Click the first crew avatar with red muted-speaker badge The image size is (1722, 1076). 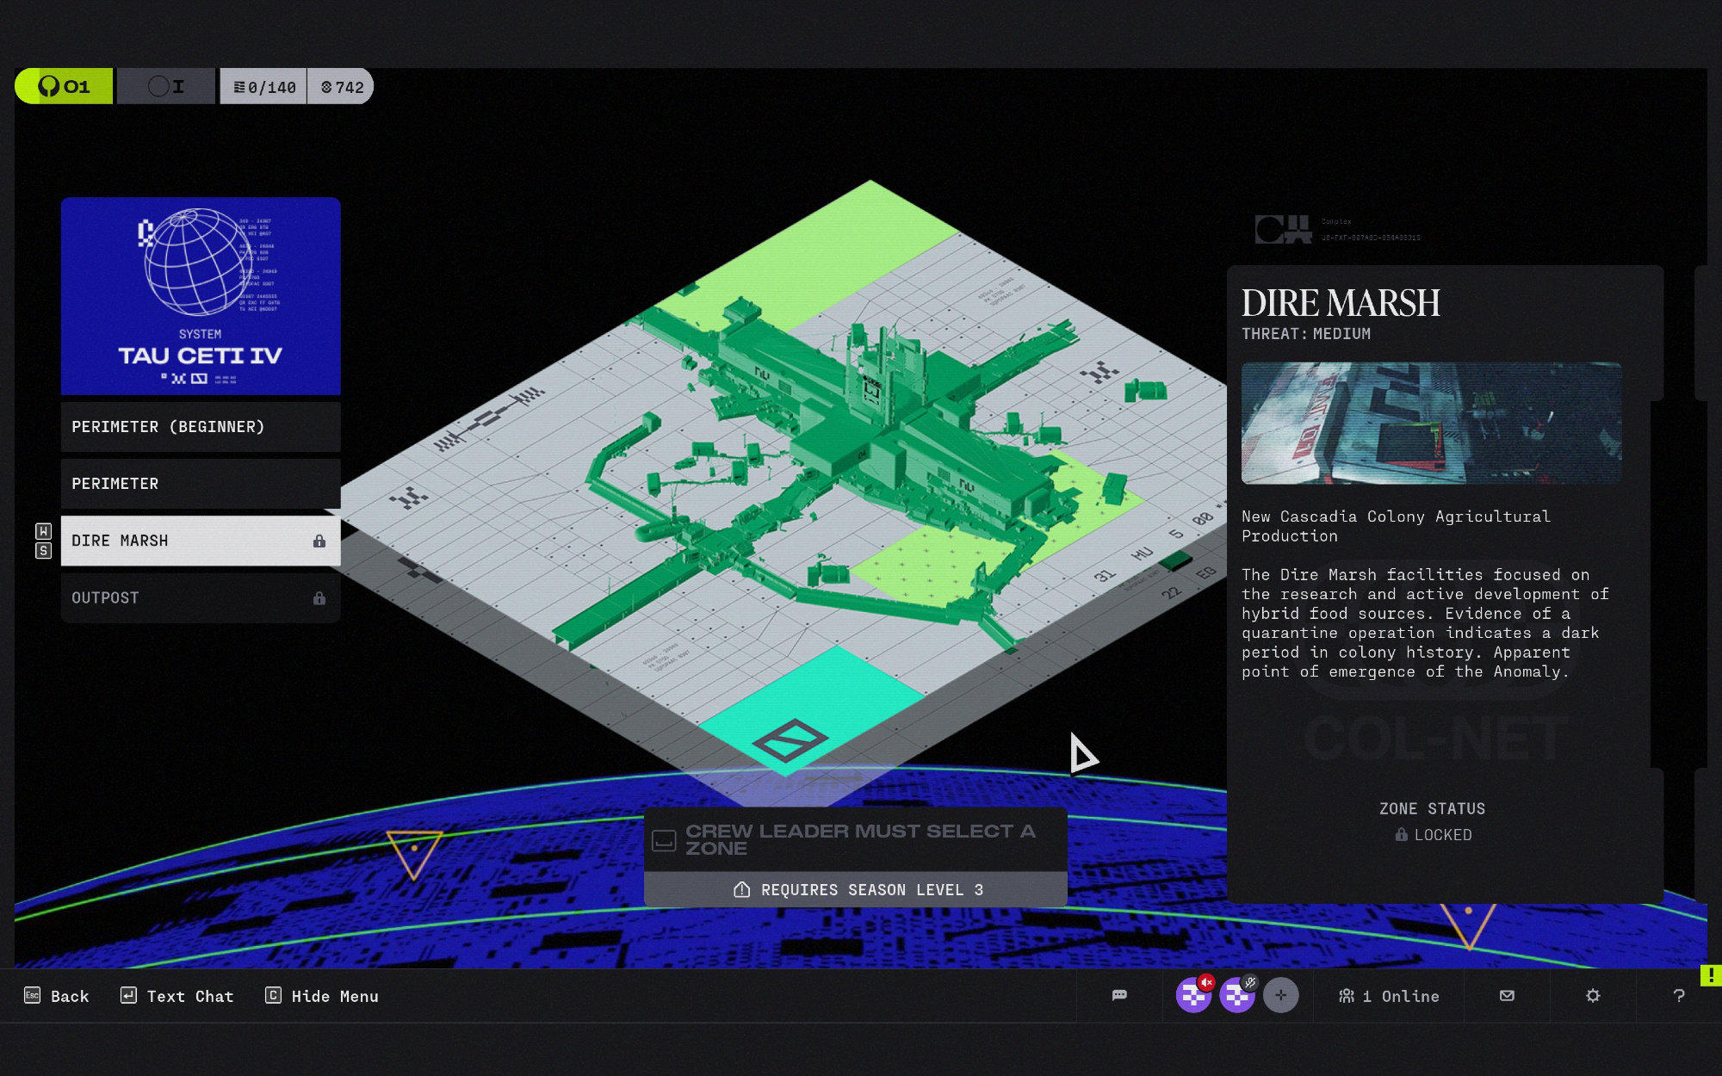tap(1192, 997)
